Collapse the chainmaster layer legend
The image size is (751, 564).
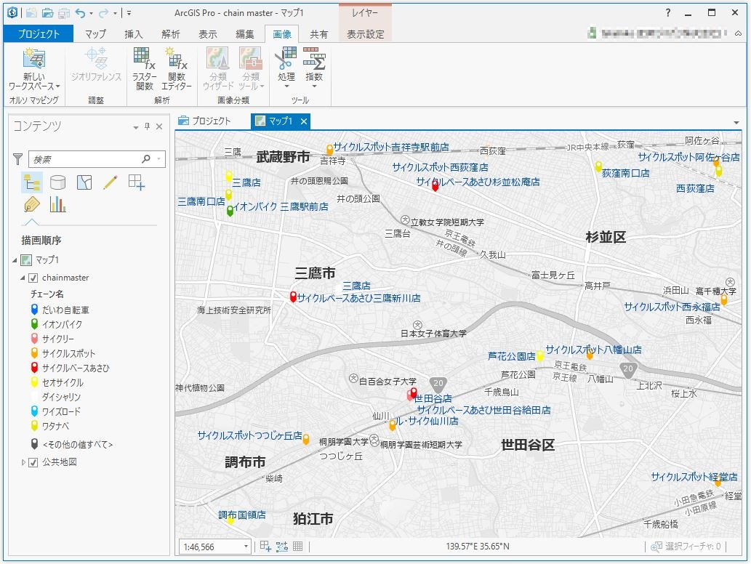tap(23, 278)
